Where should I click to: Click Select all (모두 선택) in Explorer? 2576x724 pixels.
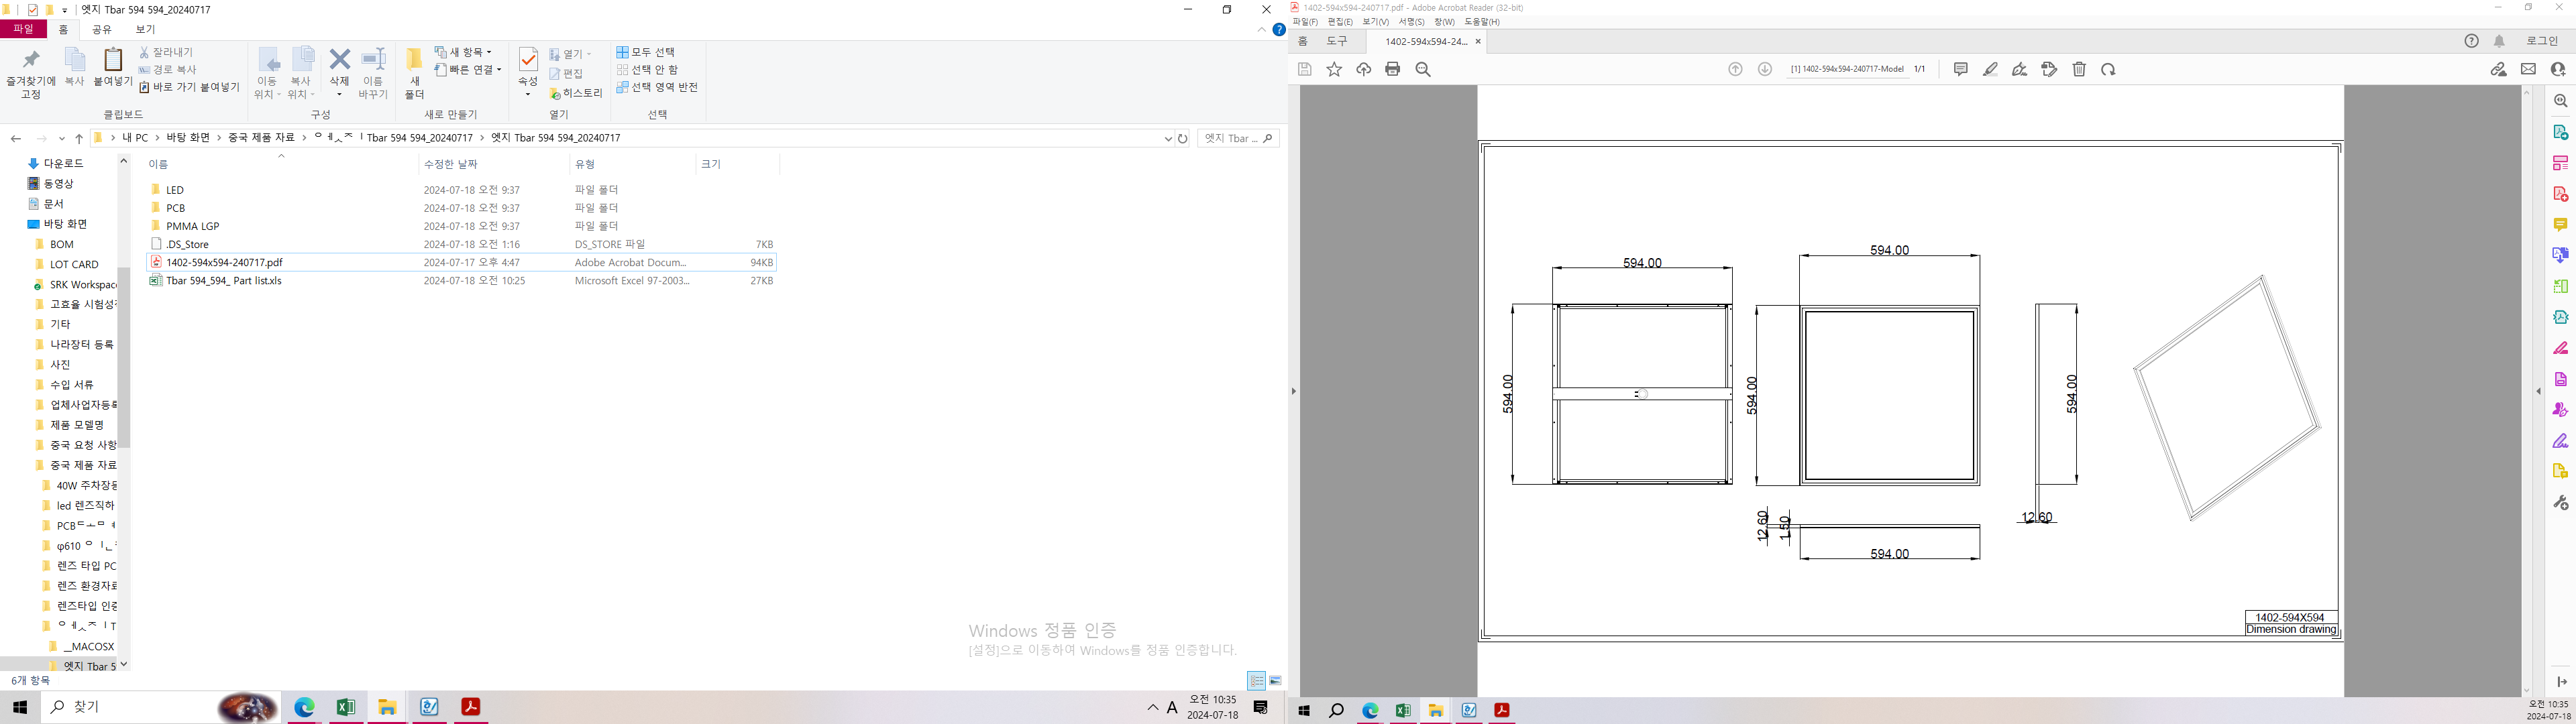point(646,52)
